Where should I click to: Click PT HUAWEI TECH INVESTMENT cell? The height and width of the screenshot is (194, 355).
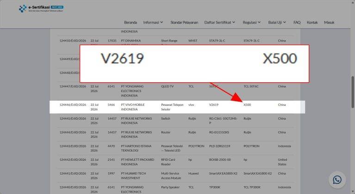(133, 176)
